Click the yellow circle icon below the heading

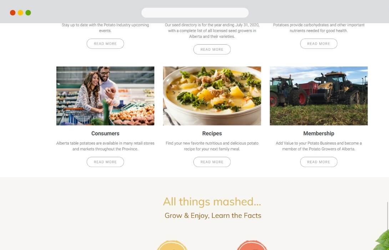click(172, 245)
